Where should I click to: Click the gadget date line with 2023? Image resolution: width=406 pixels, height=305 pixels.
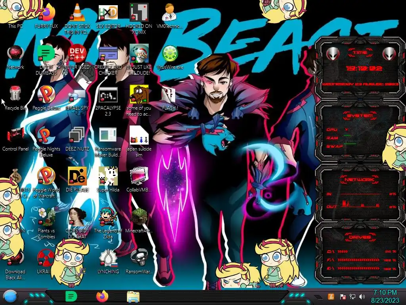(360, 84)
